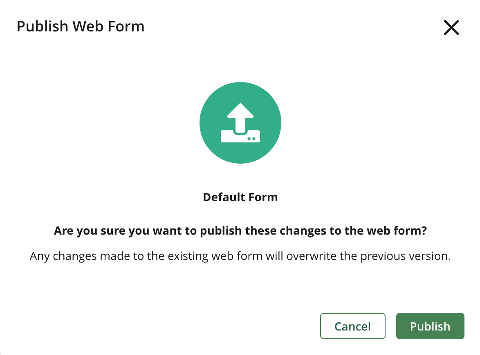The image size is (480, 355).
Task: Close the Publish Web Form dialog
Action: pyautogui.click(x=451, y=28)
